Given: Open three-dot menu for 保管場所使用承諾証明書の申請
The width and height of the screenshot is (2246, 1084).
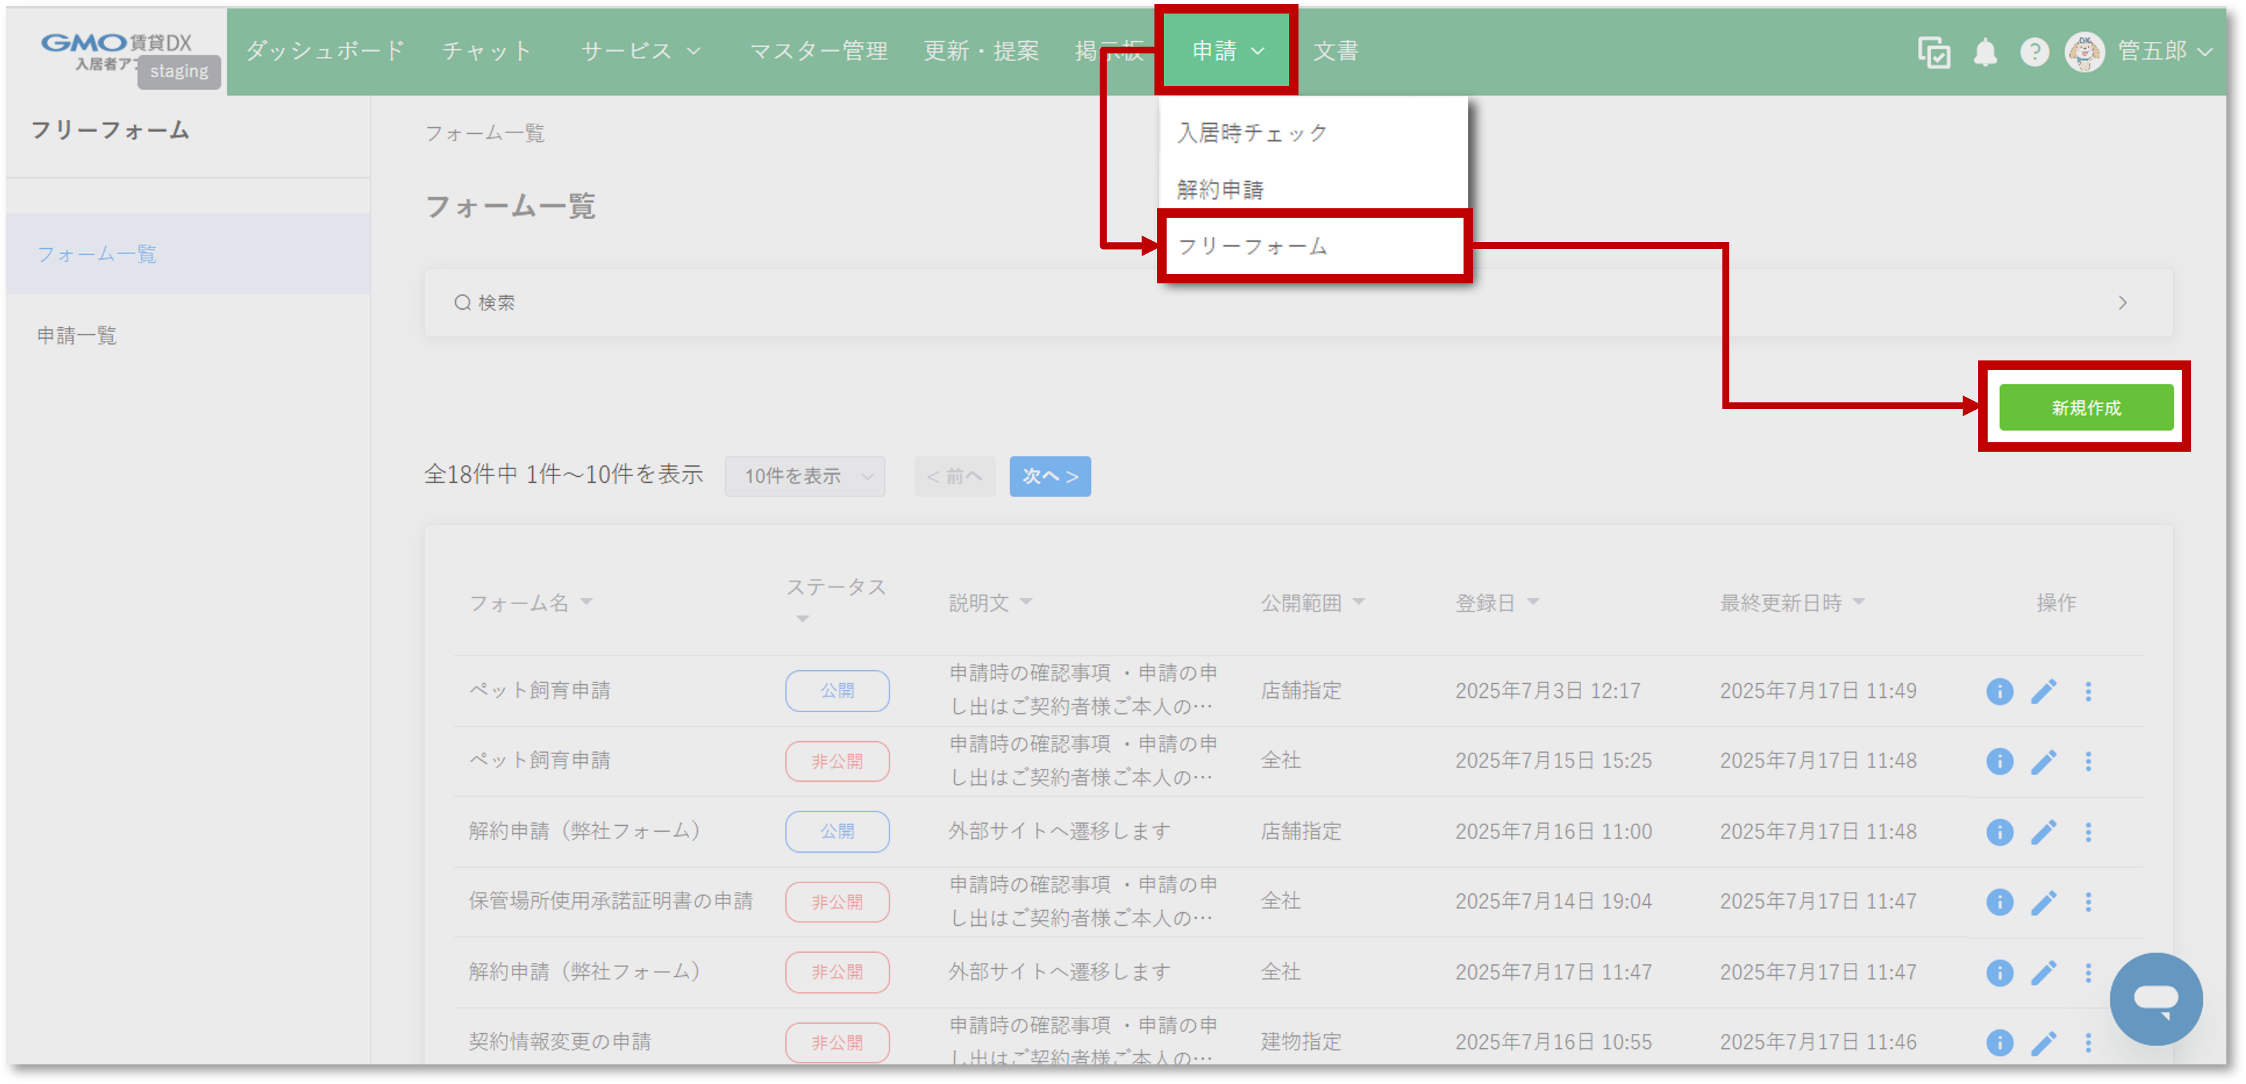Looking at the screenshot, I should pyautogui.click(x=2089, y=901).
